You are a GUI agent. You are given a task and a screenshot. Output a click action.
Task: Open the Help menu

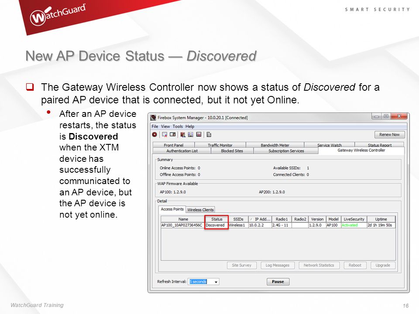[190, 126]
